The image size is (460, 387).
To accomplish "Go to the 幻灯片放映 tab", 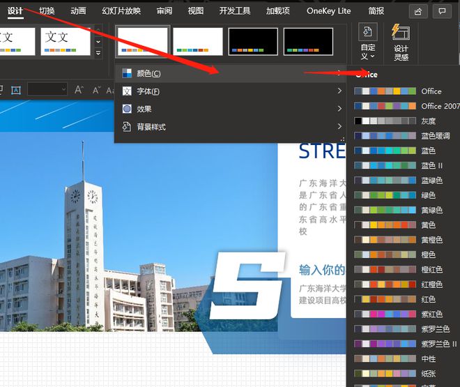I will pyautogui.click(x=121, y=11).
